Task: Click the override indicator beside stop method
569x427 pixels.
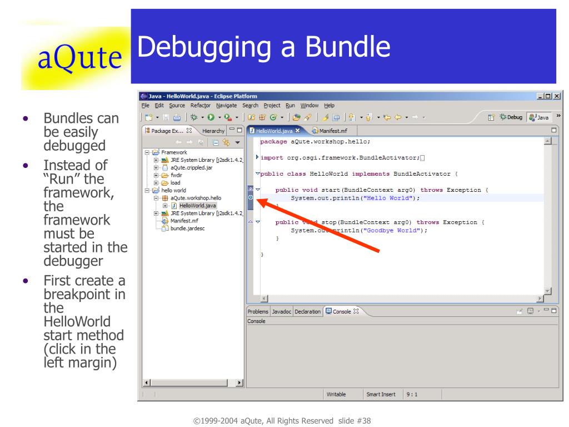Action: pyautogui.click(x=251, y=221)
